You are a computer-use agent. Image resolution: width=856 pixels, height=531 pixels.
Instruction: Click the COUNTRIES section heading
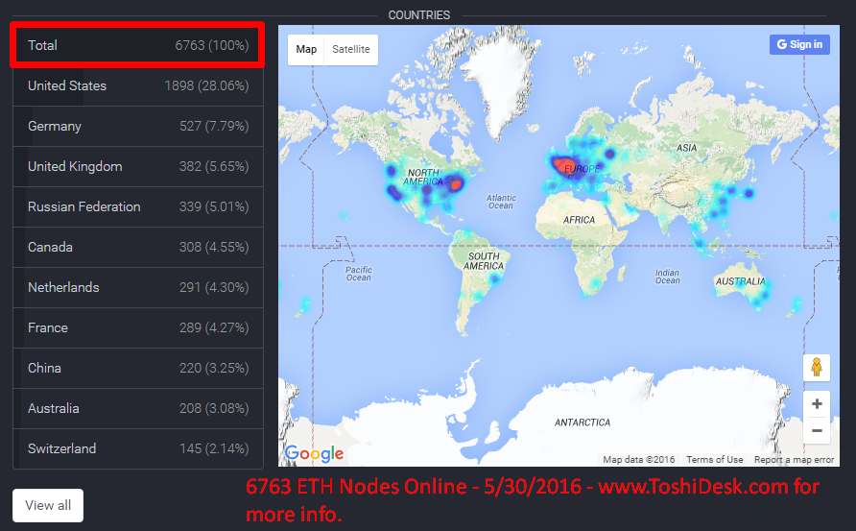coord(419,15)
